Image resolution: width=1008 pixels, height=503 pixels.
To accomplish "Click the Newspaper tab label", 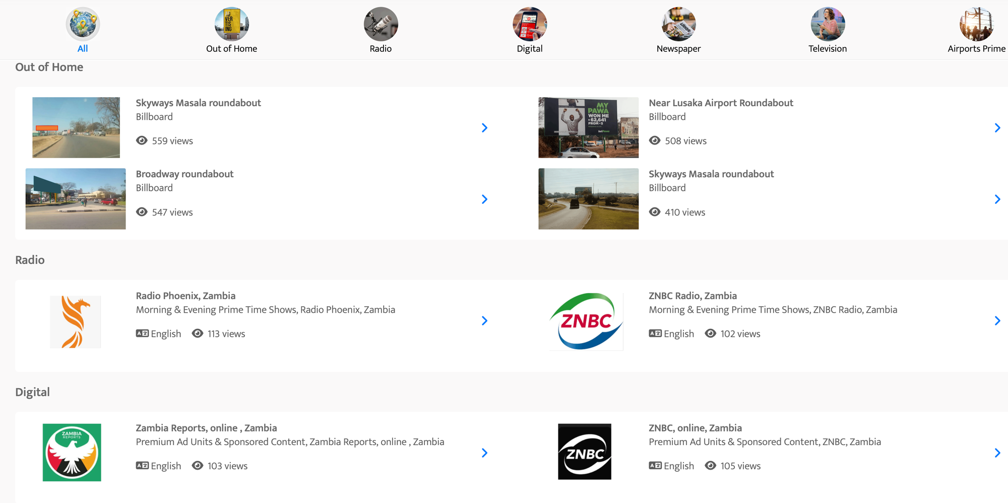I will 678,49.
